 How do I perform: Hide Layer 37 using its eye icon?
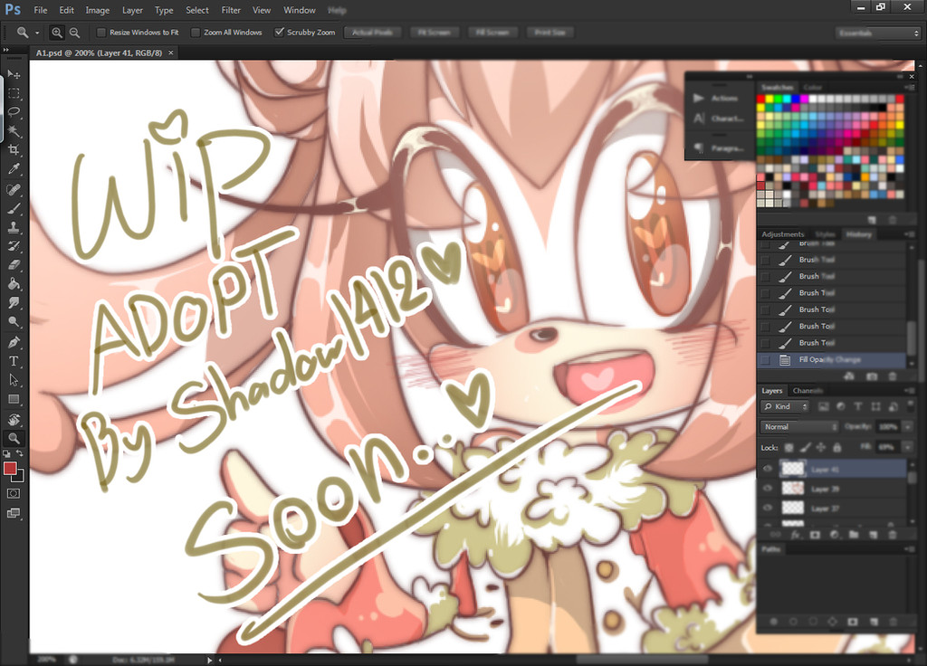[x=768, y=508]
